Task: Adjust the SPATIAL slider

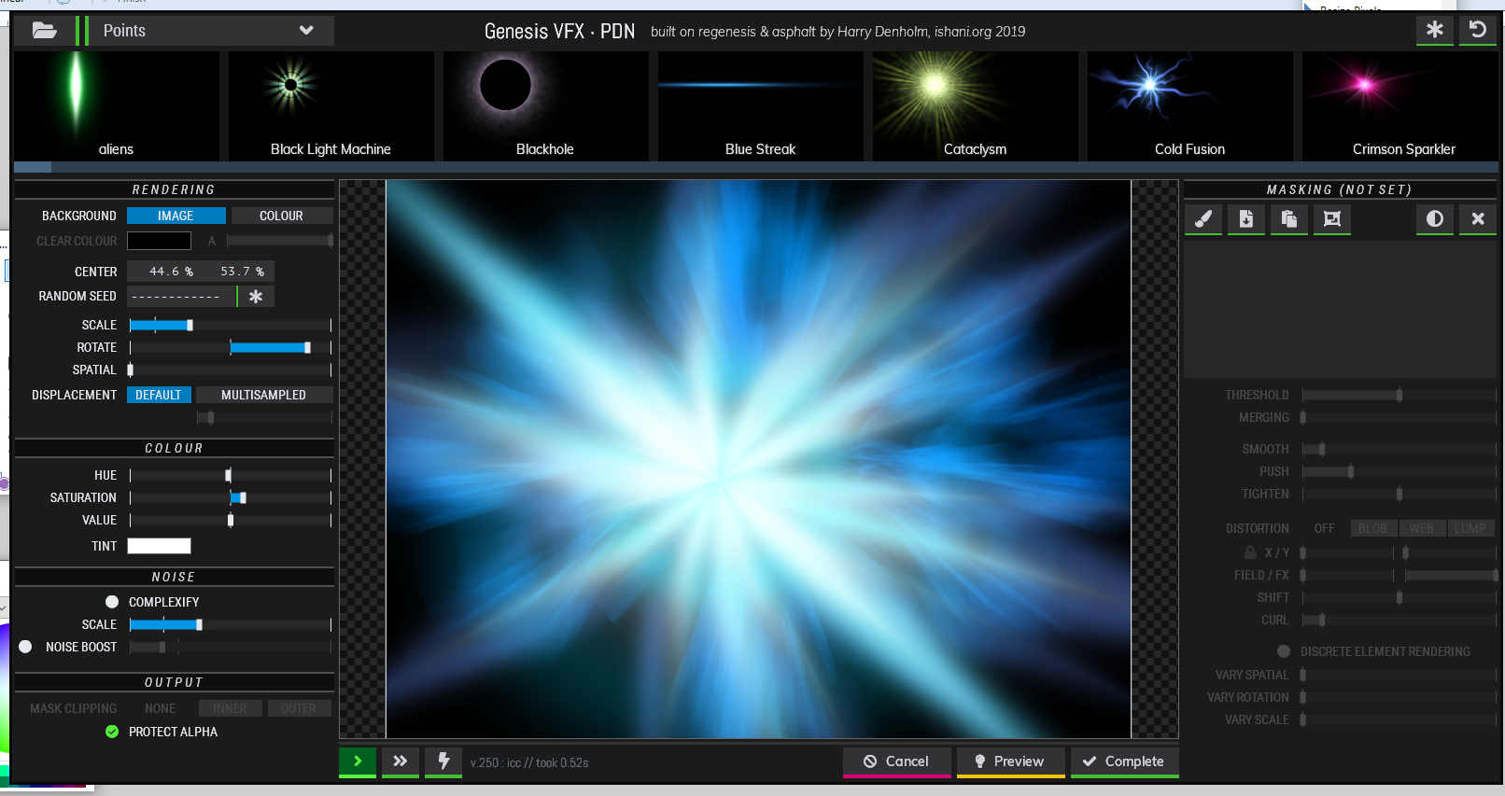Action: pos(230,370)
